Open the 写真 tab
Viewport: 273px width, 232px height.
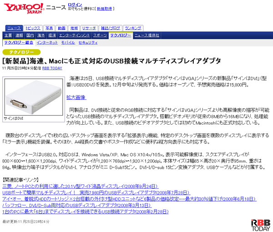49,28
